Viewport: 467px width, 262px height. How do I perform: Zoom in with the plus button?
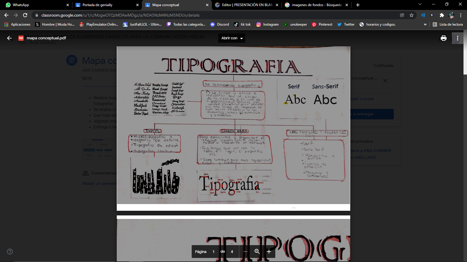coord(269,252)
